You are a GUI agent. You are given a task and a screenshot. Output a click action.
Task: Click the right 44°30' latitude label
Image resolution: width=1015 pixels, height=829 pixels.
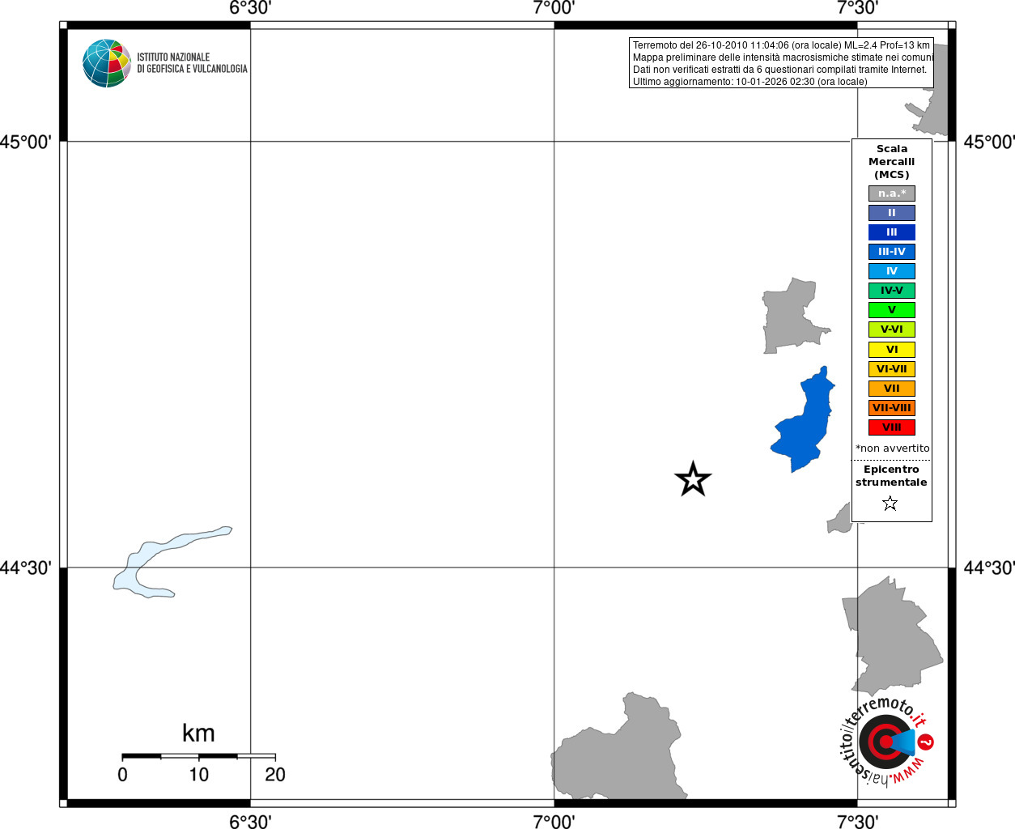coord(989,568)
